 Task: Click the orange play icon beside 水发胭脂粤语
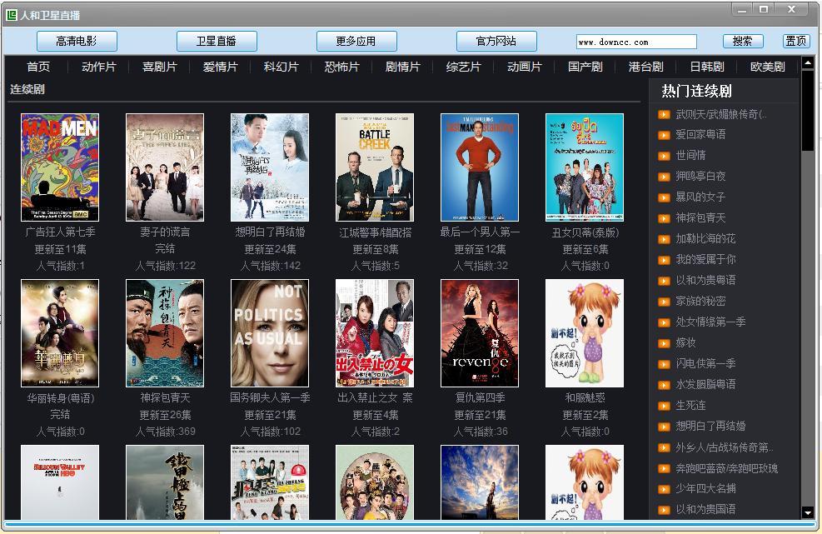tap(664, 385)
